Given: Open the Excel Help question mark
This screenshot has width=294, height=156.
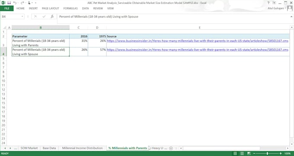Looking at the screenshot, I should 268,3.
